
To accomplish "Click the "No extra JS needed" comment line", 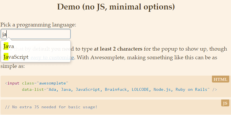I will tap(51, 107).
